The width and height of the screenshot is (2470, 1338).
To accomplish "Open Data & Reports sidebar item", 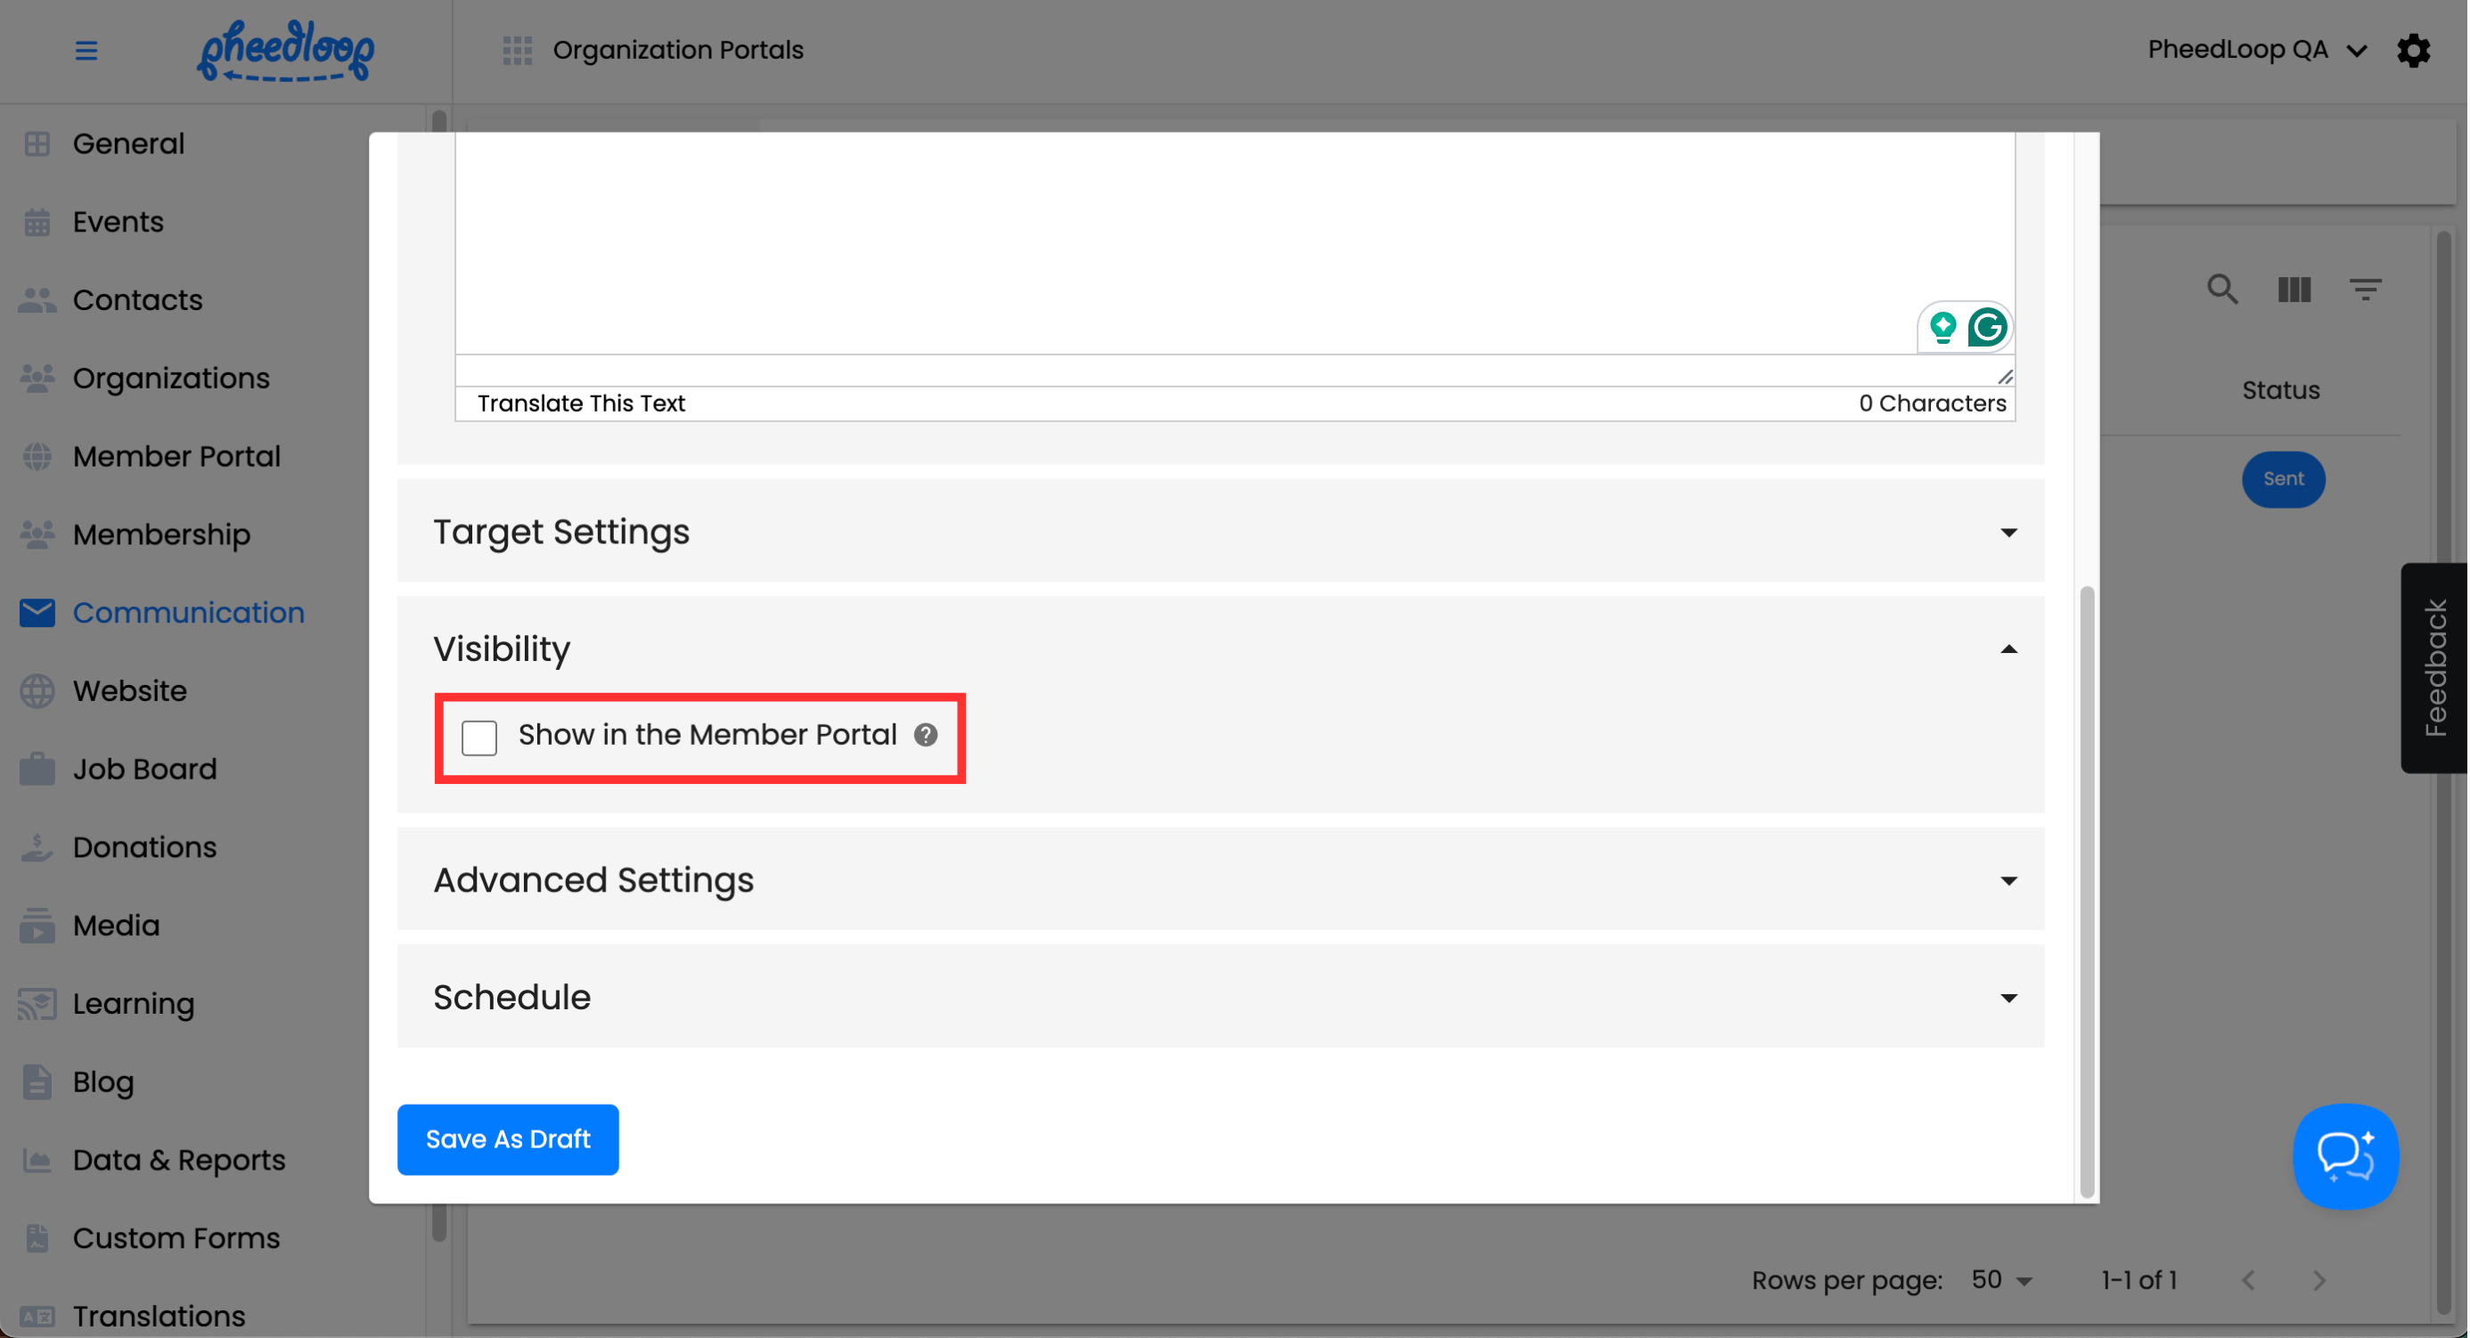I will [x=178, y=1160].
